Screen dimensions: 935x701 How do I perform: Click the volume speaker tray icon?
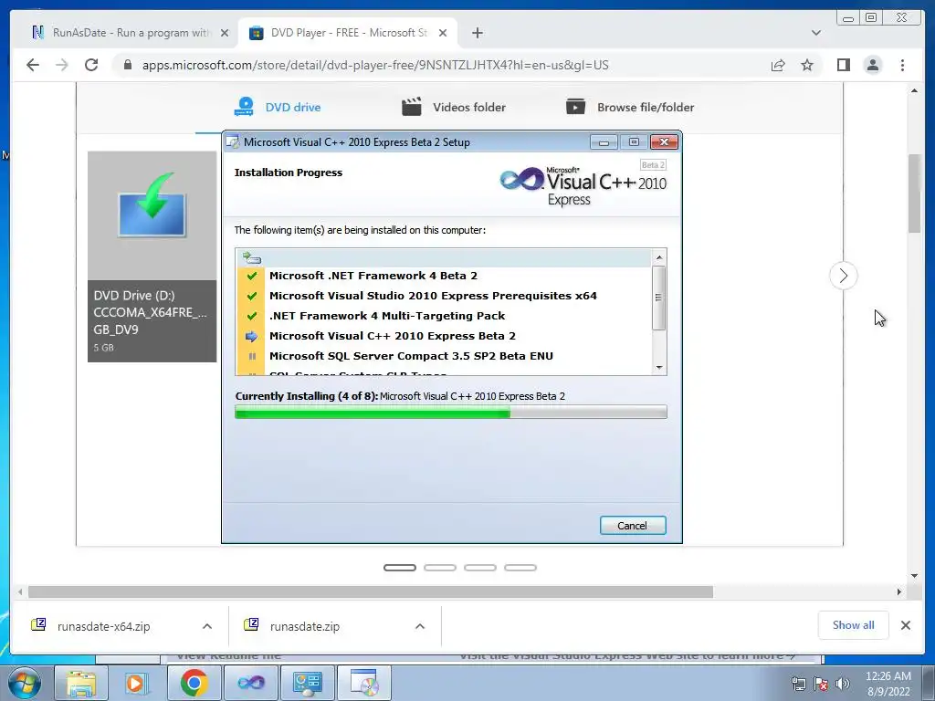pos(842,684)
